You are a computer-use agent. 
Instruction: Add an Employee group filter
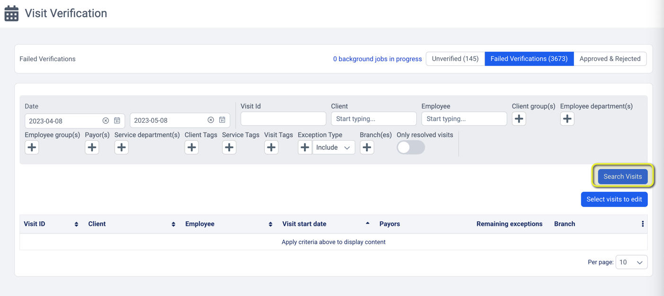(32, 147)
